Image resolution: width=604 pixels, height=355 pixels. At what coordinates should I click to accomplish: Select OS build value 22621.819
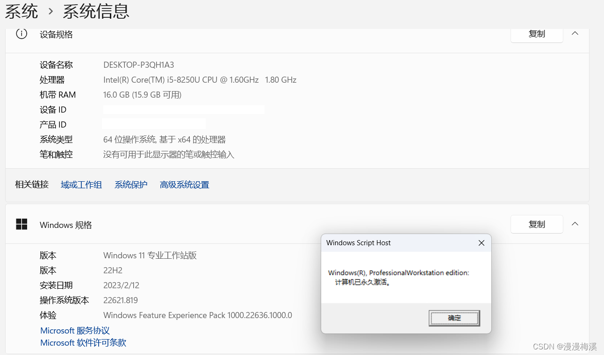[x=121, y=300]
